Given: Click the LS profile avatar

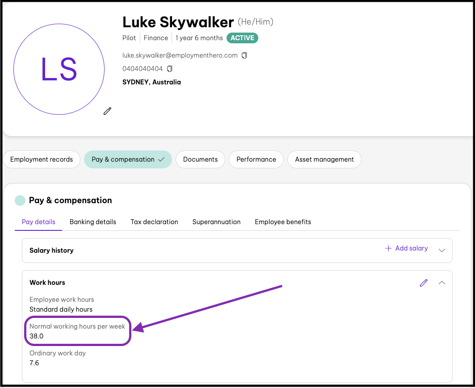Looking at the screenshot, I should tap(59, 70).
